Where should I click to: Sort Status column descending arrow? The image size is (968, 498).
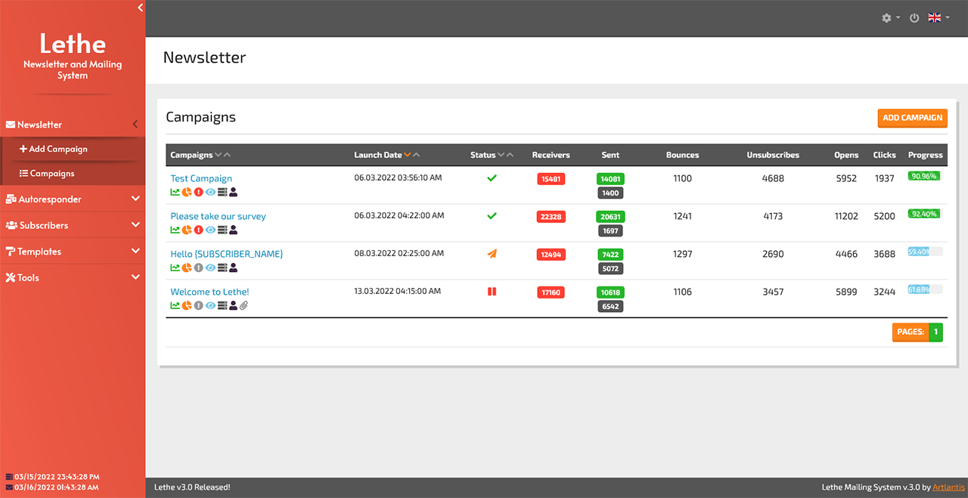(x=501, y=155)
